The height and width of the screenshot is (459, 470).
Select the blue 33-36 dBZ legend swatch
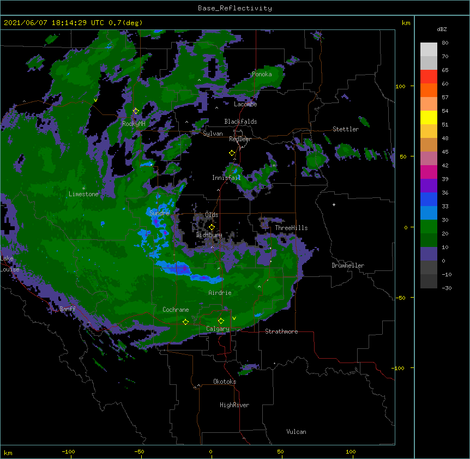429,199
